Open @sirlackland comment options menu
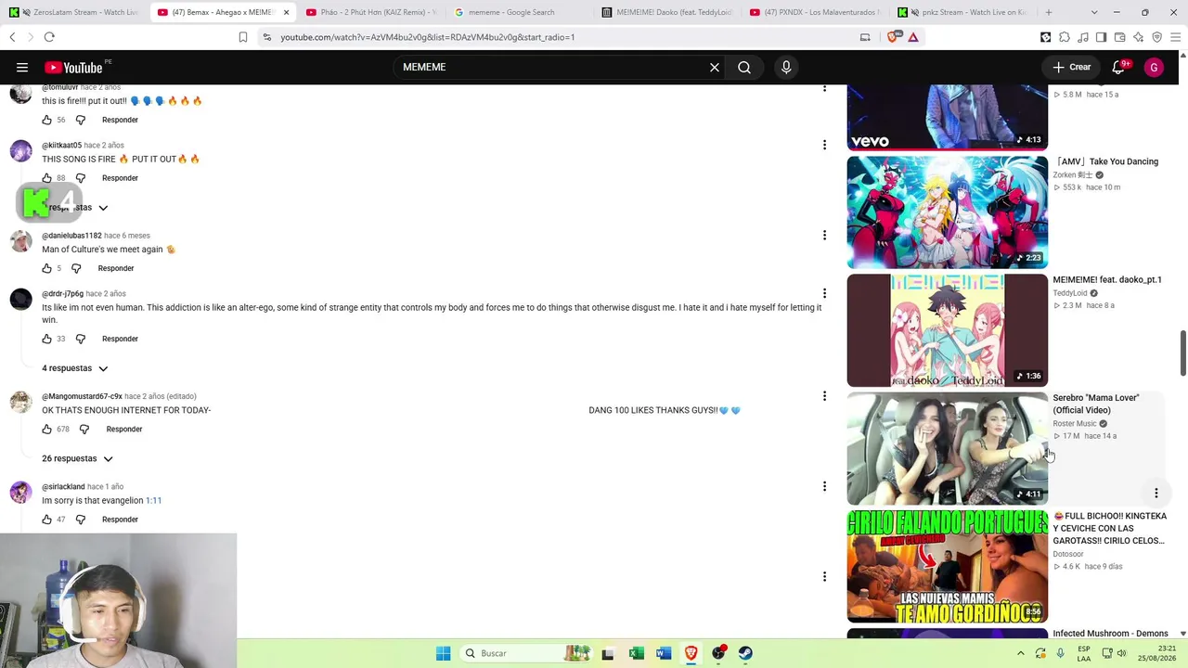Screen dimensions: 1188x668 coord(824,486)
